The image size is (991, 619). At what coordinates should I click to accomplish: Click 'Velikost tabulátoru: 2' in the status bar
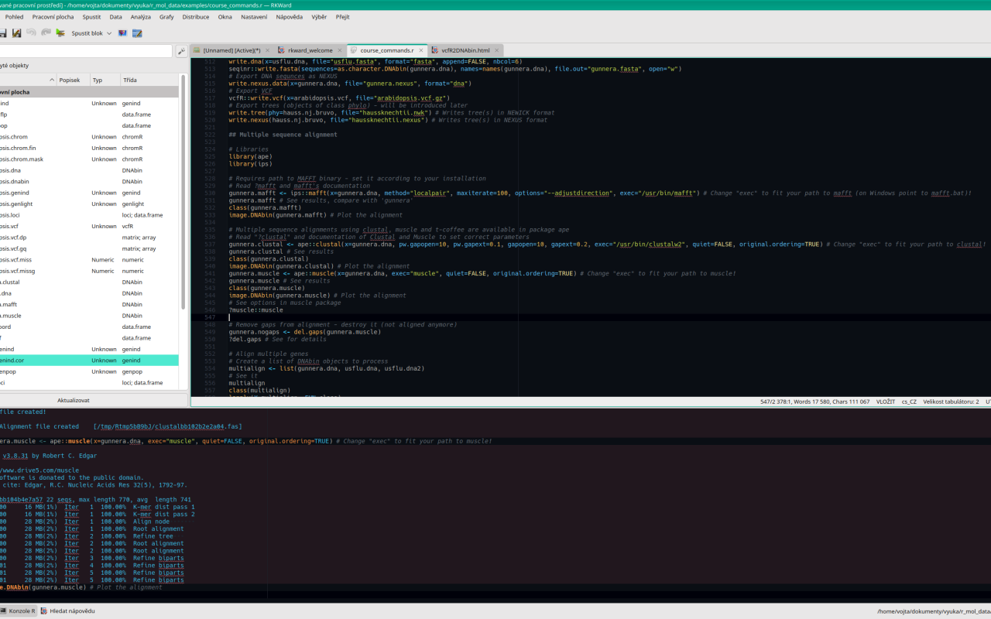click(951, 402)
